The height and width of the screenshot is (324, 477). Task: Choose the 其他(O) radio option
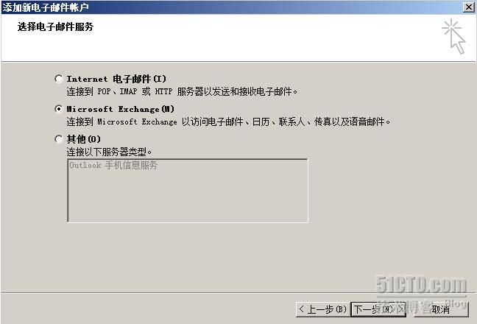point(59,139)
